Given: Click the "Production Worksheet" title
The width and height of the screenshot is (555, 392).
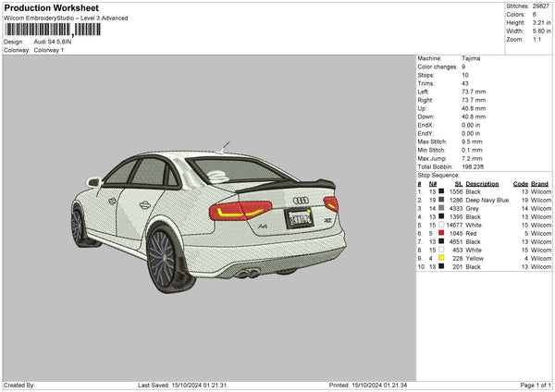Looking at the screenshot, I should pyautogui.click(x=51, y=7).
